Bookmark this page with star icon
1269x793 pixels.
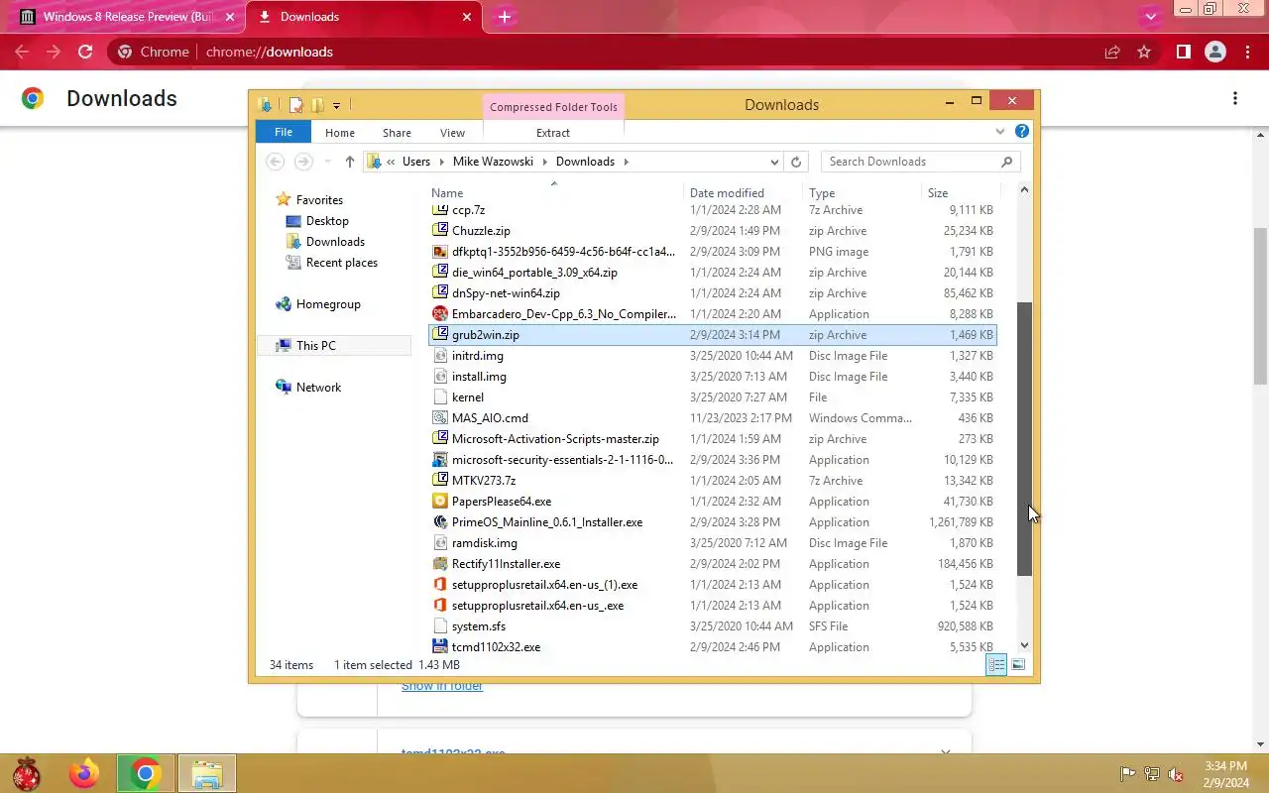click(1144, 52)
